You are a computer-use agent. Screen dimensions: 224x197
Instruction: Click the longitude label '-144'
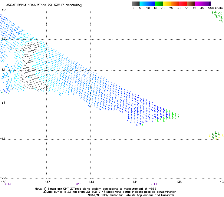[90, 182]
